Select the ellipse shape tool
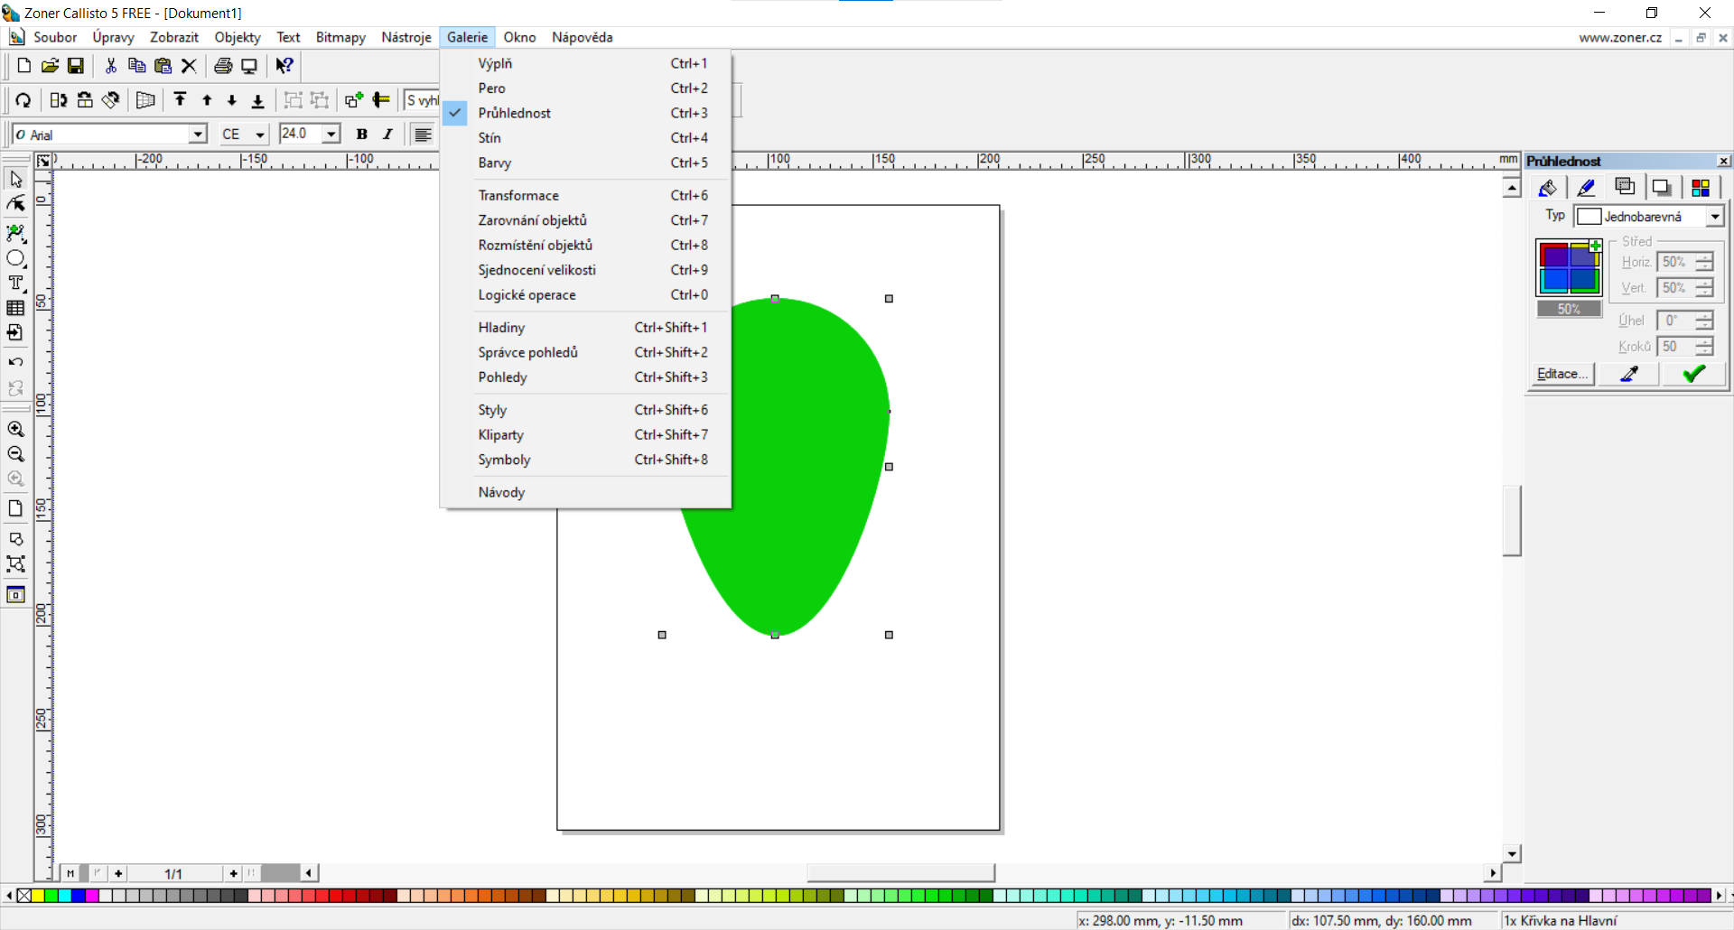Image resolution: width=1734 pixels, height=930 pixels. 15,259
